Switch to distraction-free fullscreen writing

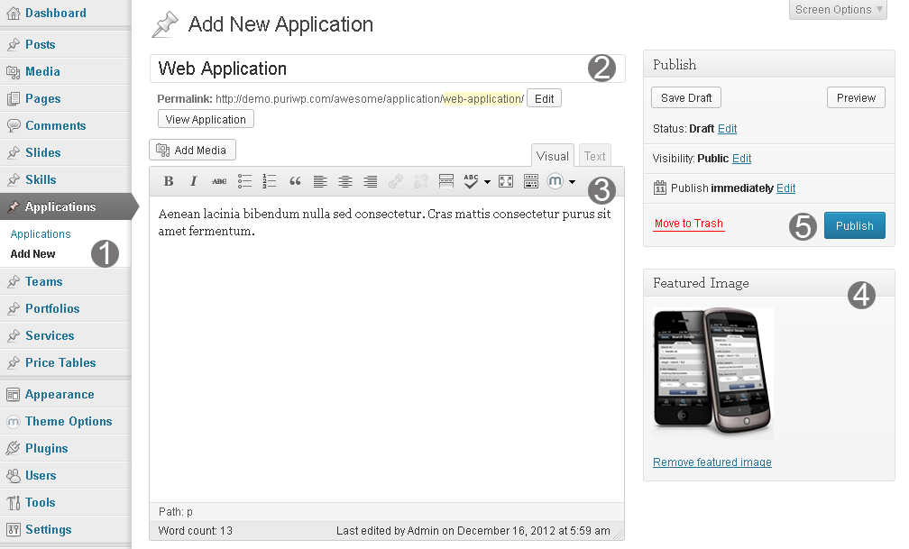[506, 181]
